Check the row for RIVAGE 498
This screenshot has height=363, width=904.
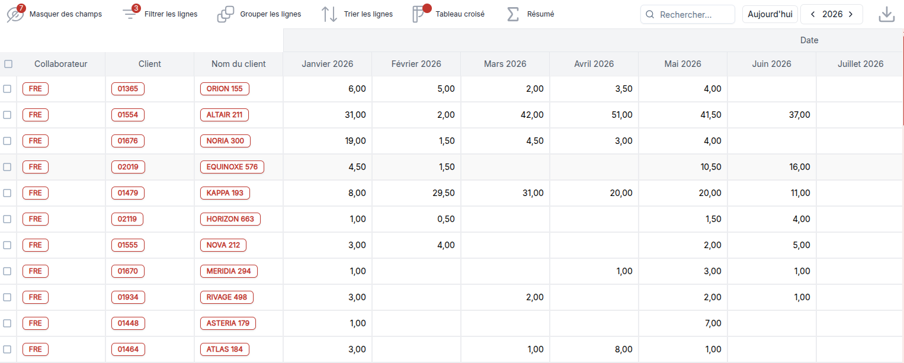(7, 297)
